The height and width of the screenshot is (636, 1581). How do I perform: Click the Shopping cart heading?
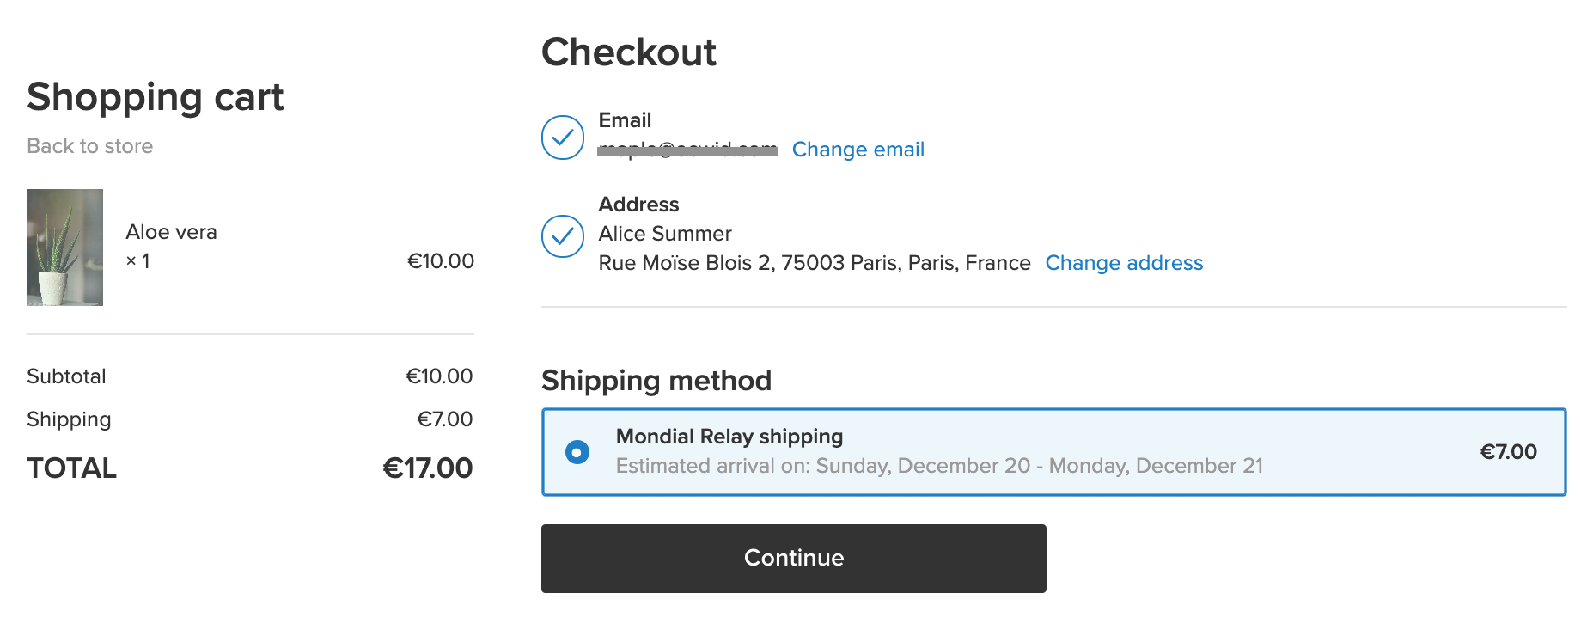156,97
